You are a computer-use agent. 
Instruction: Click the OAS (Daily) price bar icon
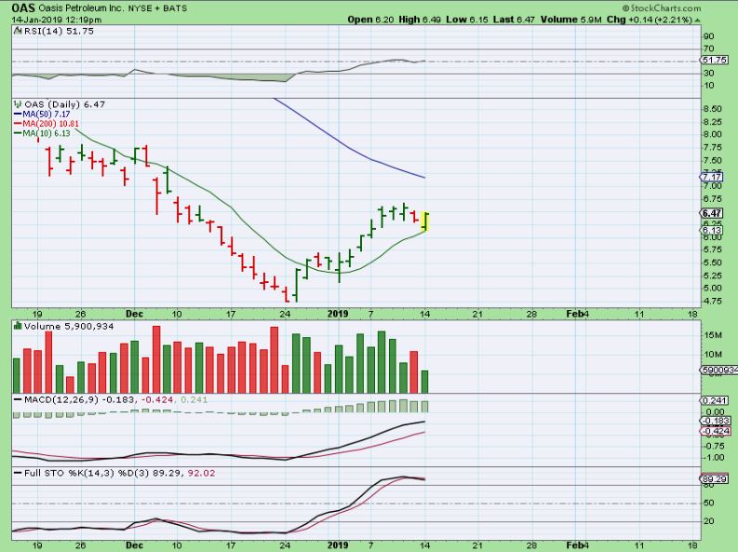coord(18,104)
